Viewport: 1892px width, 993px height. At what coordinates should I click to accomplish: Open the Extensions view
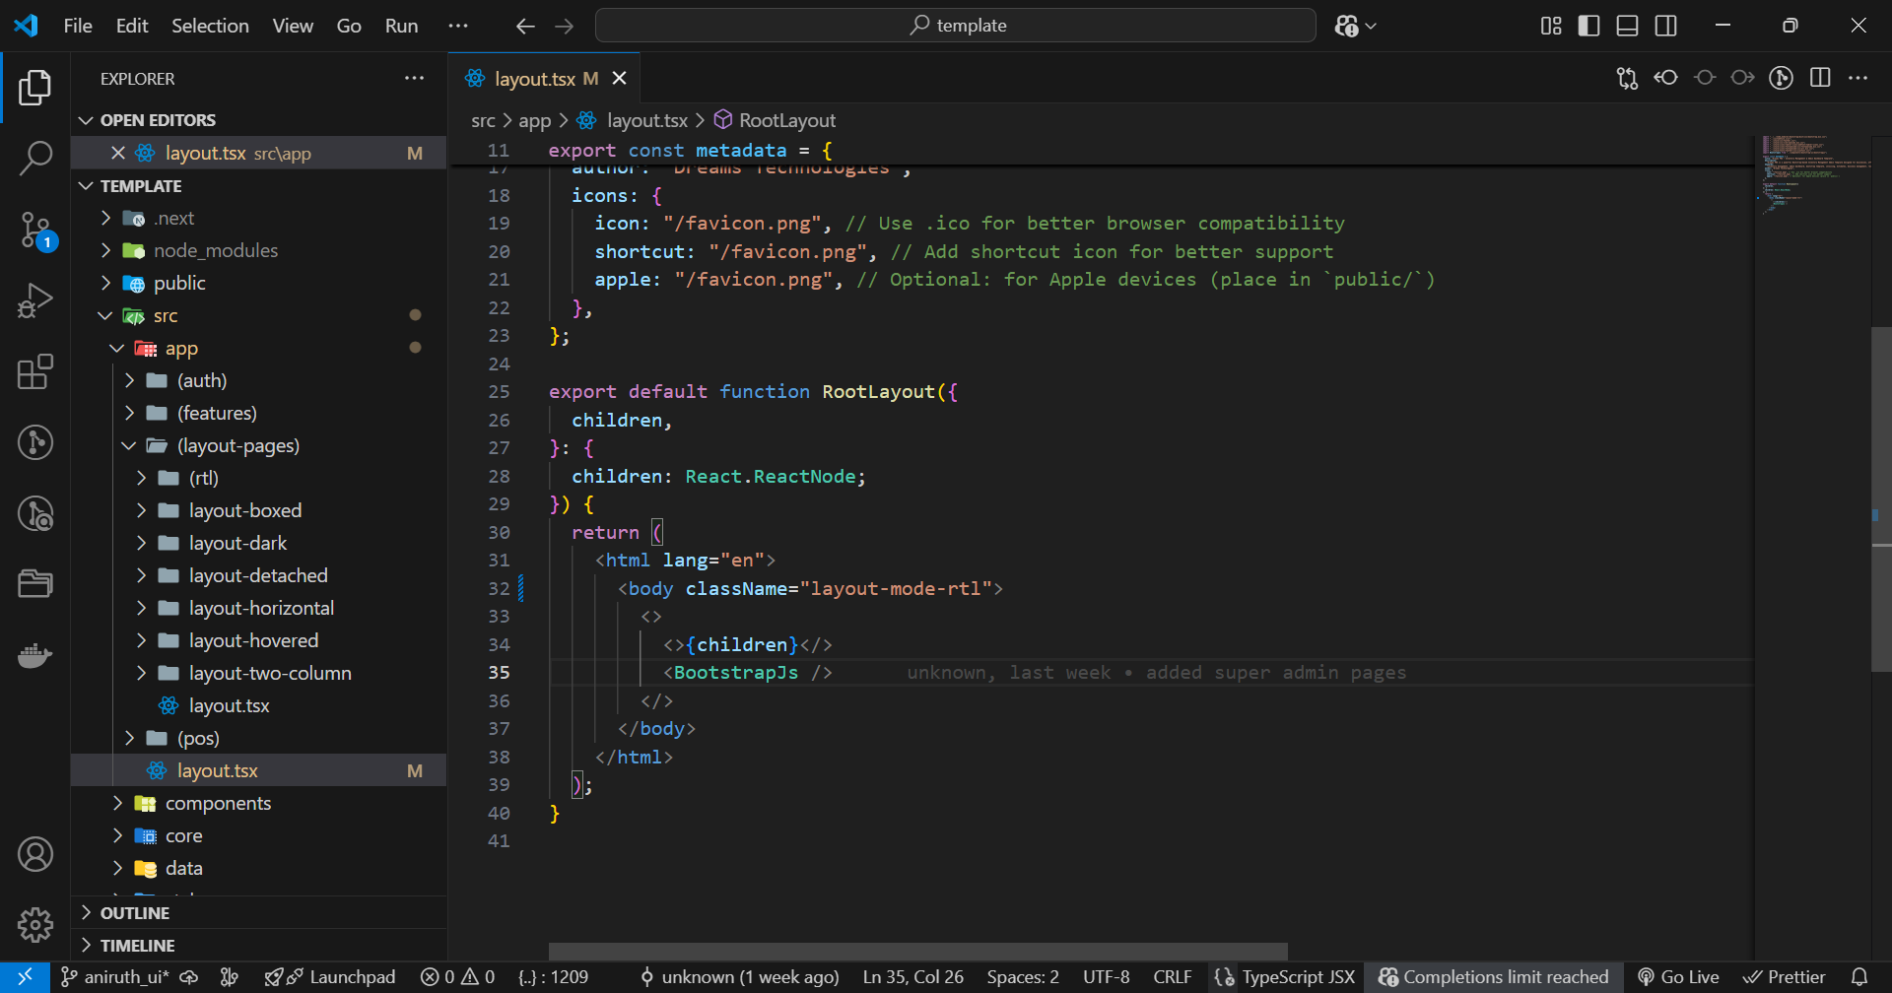pos(35,372)
